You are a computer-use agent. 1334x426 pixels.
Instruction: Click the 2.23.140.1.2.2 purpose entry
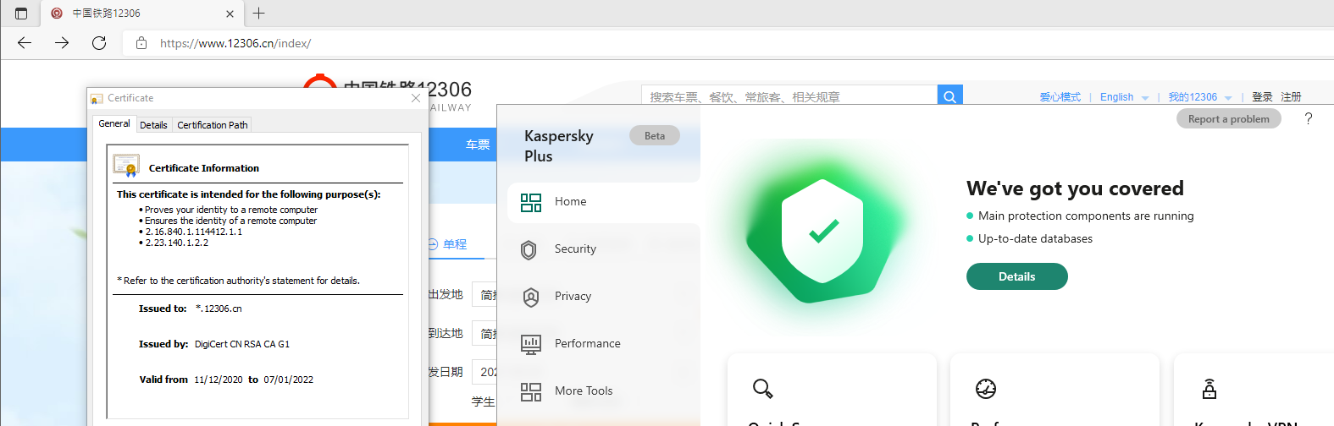coord(177,243)
